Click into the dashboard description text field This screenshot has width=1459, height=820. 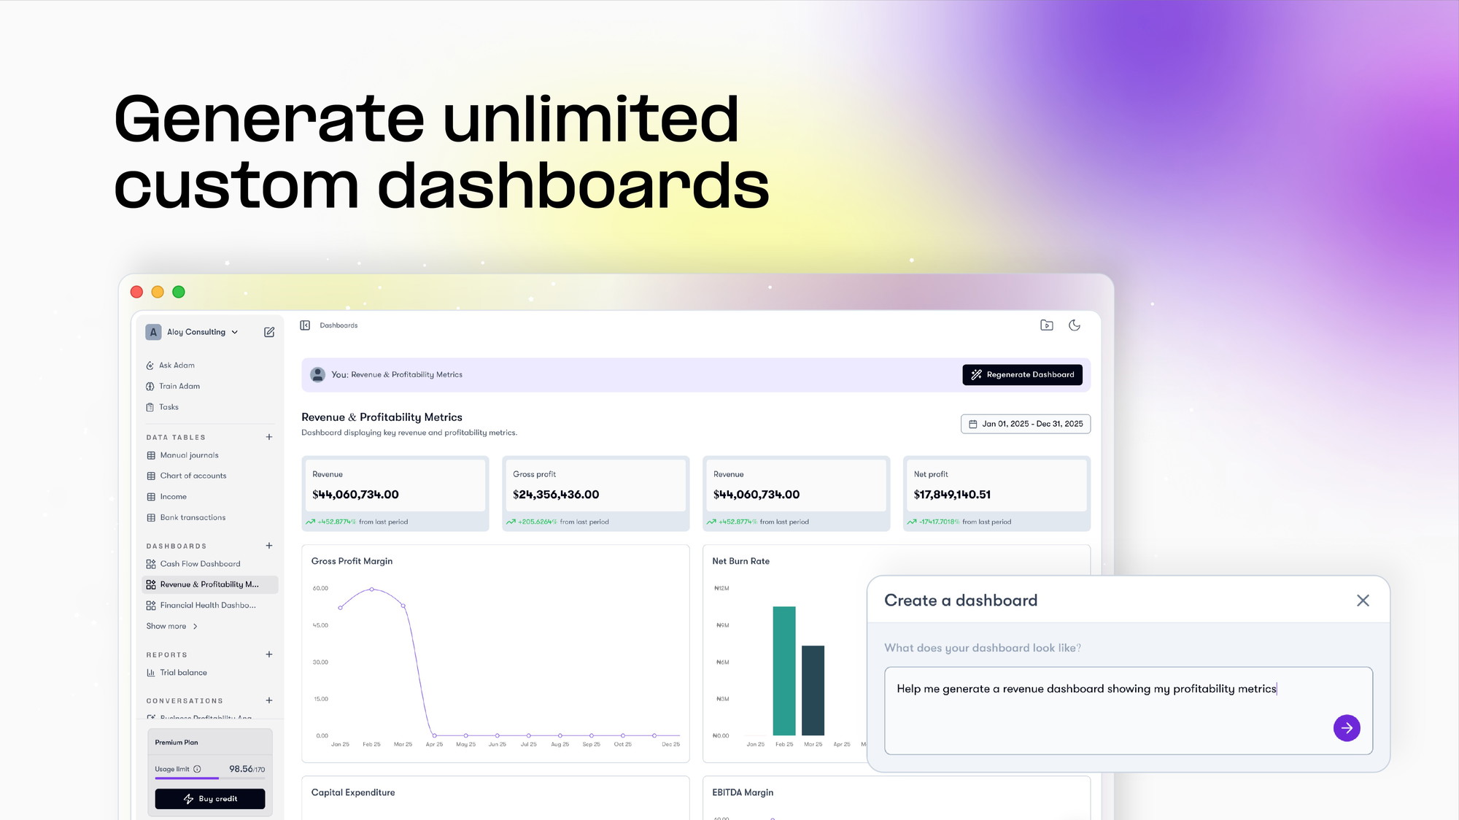point(1129,711)
